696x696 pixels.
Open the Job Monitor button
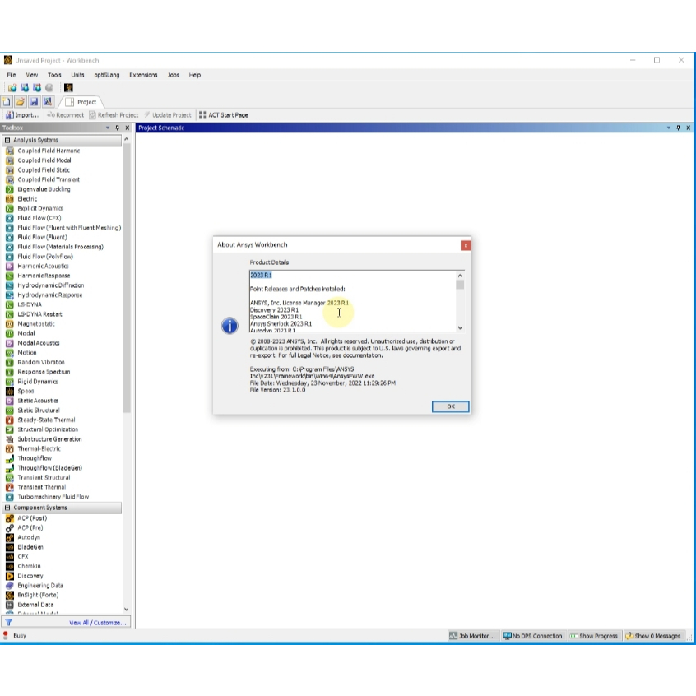pos(472,636)
